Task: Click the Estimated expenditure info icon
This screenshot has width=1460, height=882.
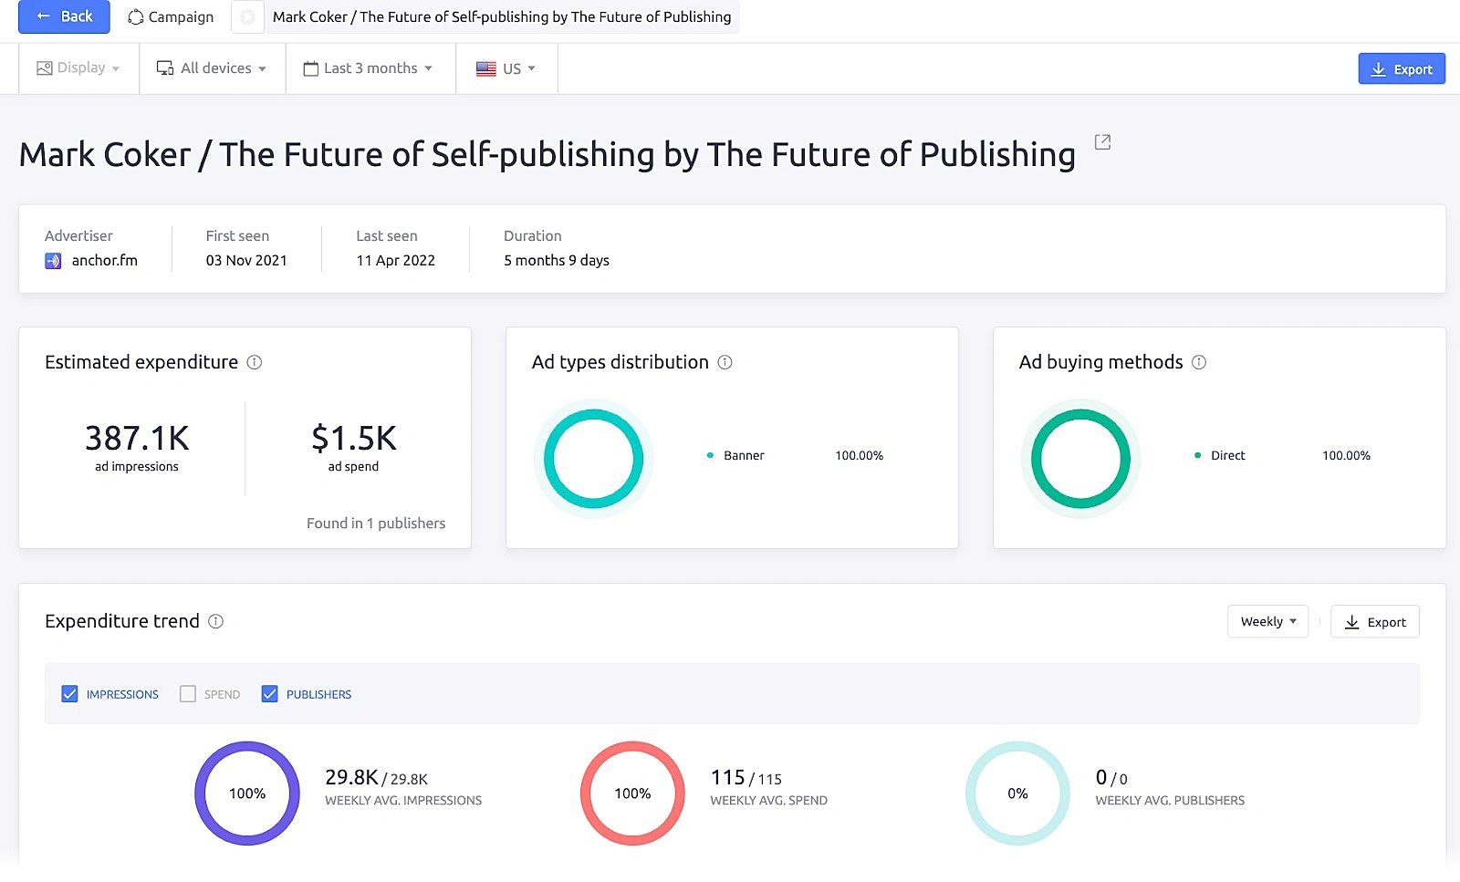Action: click(x=254, y=362)
